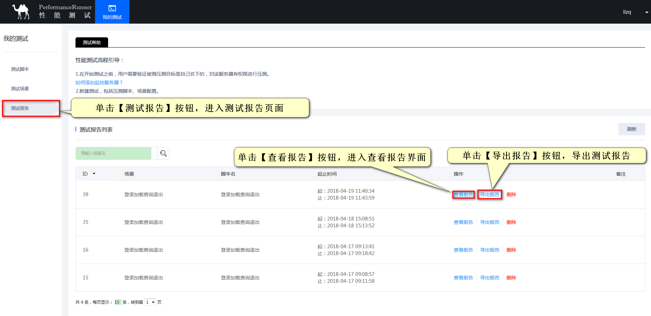Delete the report with ID 15
Screen dimensions: 651x316
click(x=511, y=278)
